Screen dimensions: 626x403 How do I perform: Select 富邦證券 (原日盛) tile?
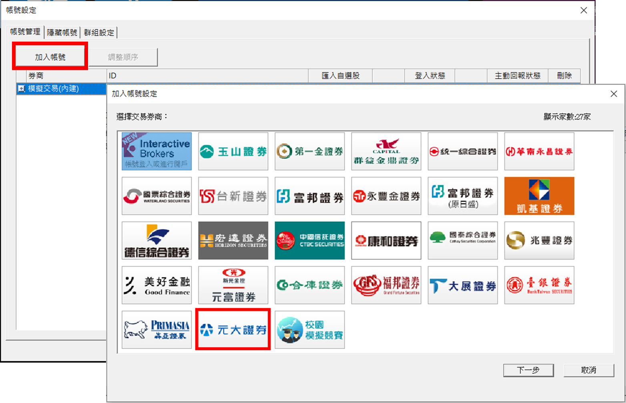coord(463,196)
